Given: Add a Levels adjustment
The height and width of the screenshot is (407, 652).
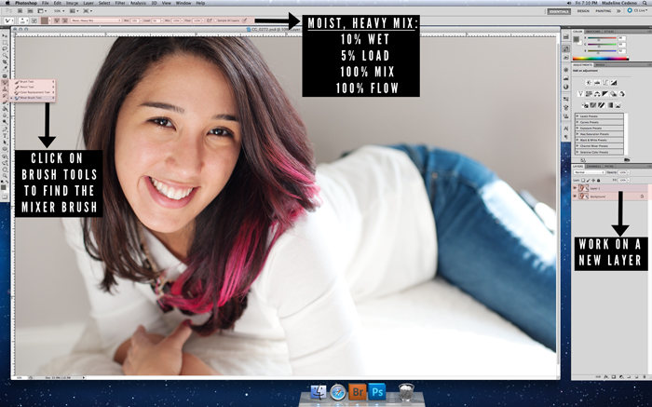Looking at the screenshot, I should (597, 83).
